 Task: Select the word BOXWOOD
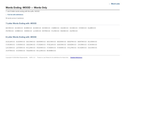point(37,28)
